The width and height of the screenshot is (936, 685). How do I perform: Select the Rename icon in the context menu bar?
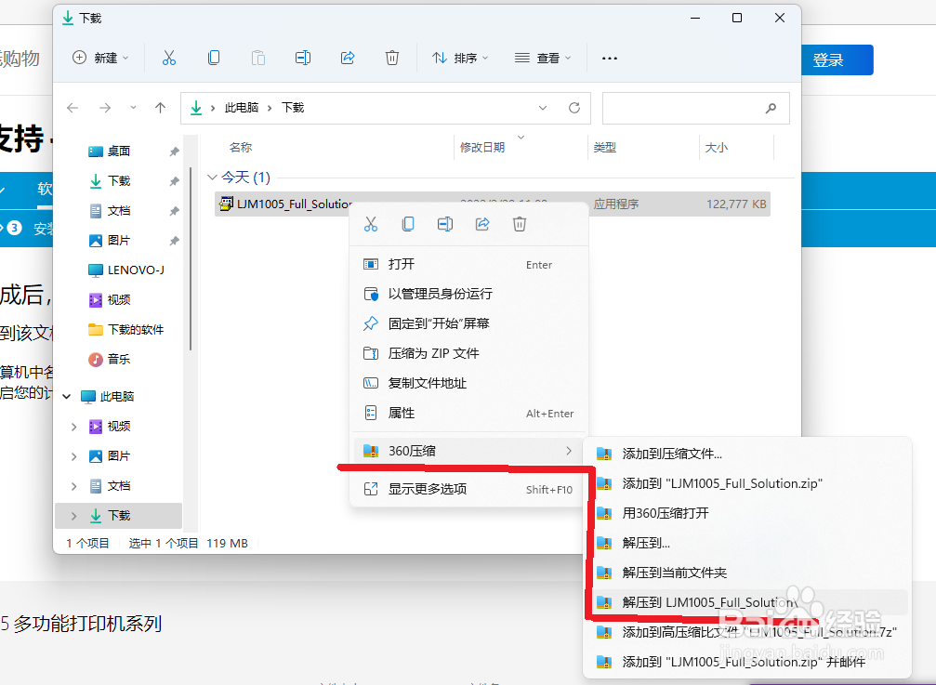coord(444,223)
